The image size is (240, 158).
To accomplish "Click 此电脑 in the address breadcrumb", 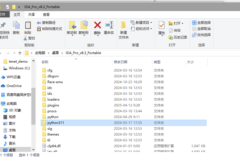I will click(40, 53).
